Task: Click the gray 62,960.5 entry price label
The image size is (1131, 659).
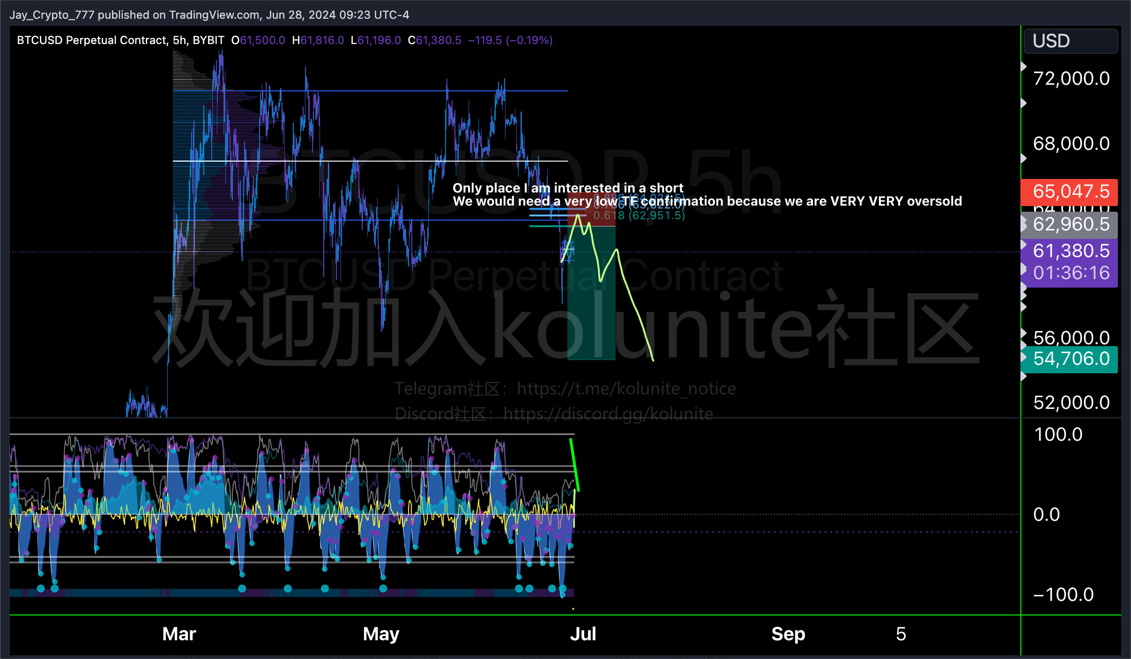Action: click(x=1069, y=224)
